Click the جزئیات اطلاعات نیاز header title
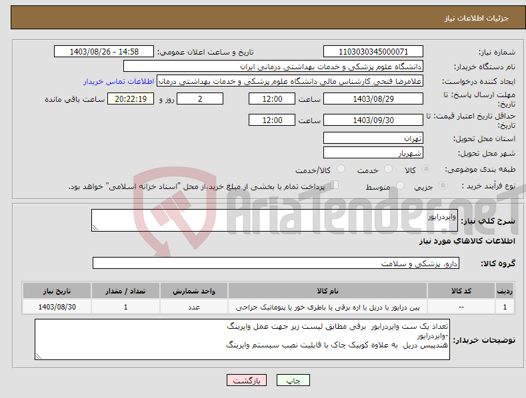This screenshot has width=526, height=398. pyautogui.click(x=477, y=18)
